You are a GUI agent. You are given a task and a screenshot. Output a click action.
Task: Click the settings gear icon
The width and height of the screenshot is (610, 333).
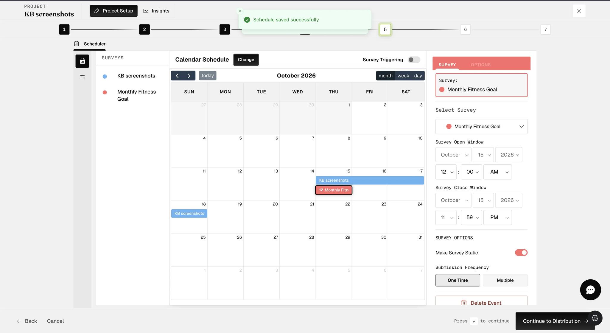point(595,318)
